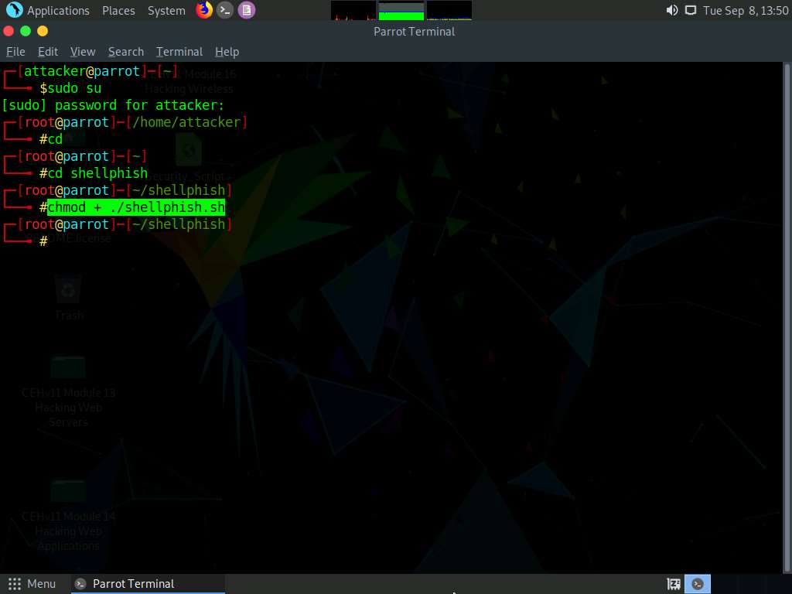792x594 pixels.
Task: Click '[sudo] password for attacker:' line
Action: tap(113, 105)
